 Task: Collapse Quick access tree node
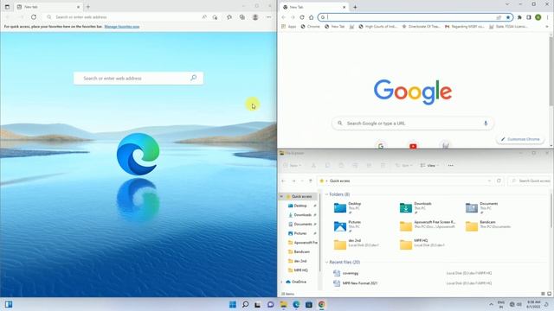tap(281, 196)
